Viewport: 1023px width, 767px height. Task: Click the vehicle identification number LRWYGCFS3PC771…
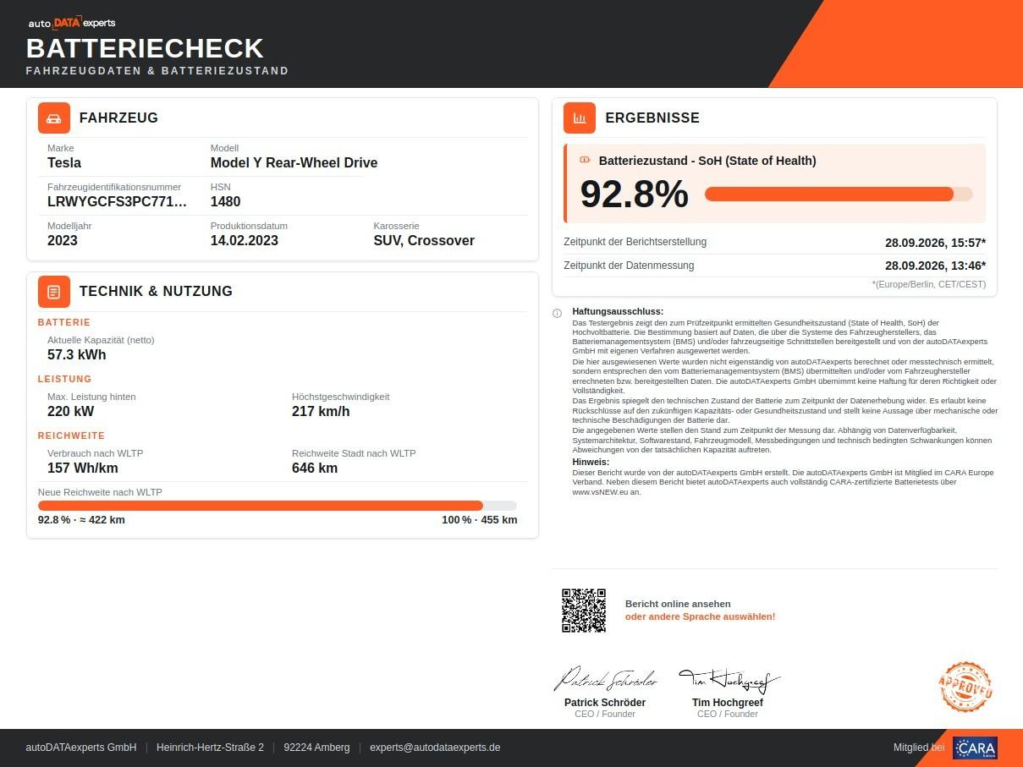point(118,201)
